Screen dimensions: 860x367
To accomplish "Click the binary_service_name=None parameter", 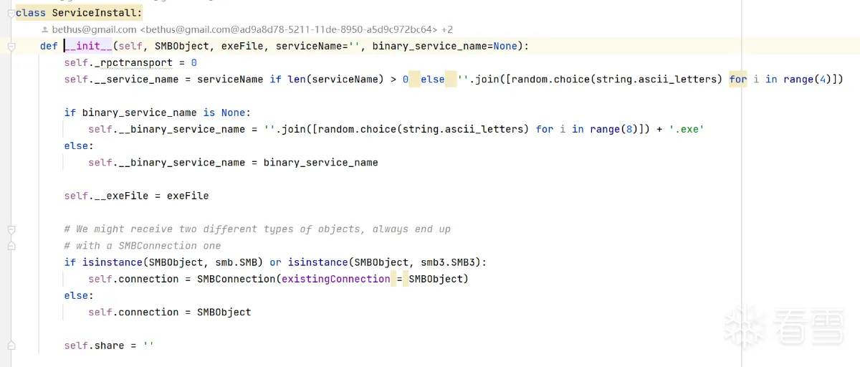I will point(444,46).
